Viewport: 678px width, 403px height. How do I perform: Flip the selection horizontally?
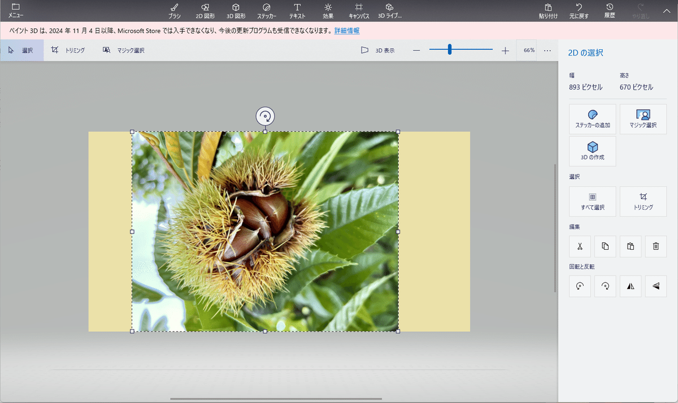(631, 287)
